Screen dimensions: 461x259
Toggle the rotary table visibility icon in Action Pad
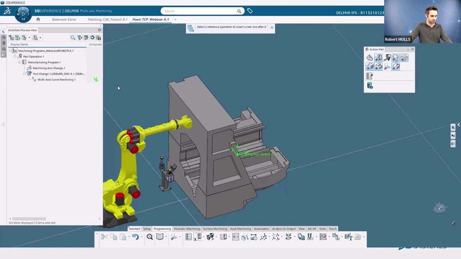[404, 58]
